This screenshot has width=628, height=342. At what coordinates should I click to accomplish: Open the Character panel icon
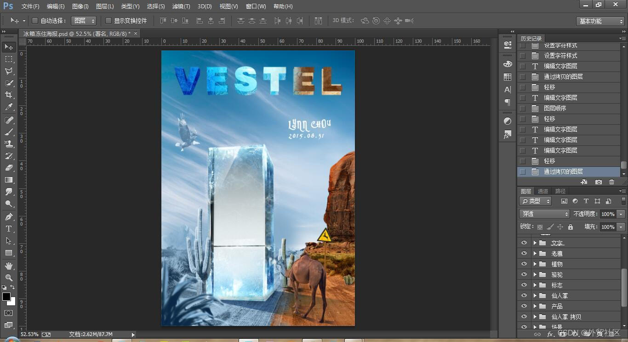(x=508, y=90)
